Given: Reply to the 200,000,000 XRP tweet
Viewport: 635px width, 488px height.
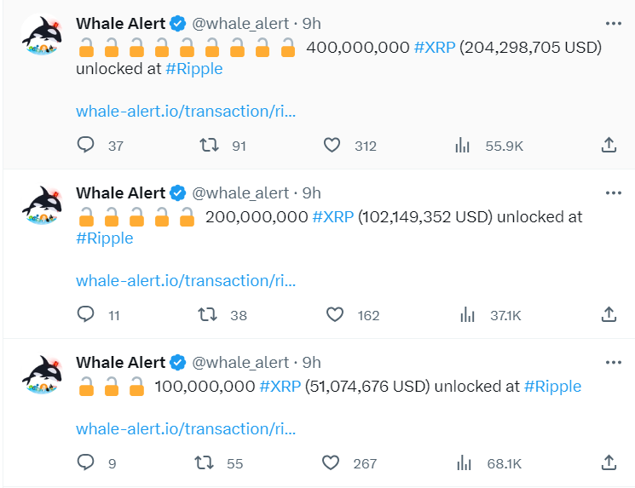Looking at the screenshot, I should pos(85,314).
